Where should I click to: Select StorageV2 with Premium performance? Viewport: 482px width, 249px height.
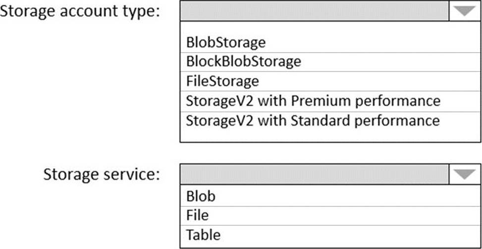click(x=313, y=101)
